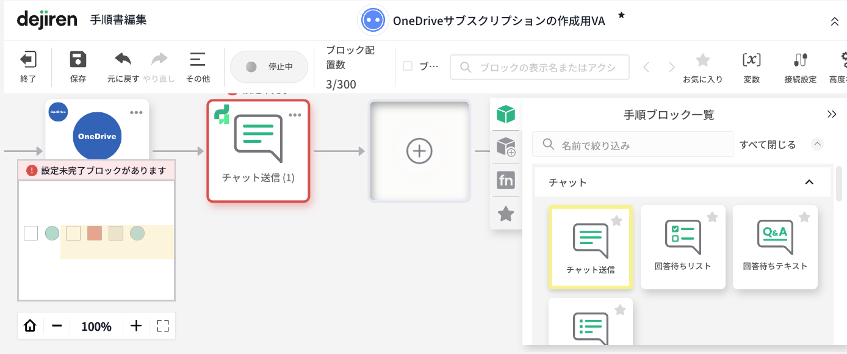Toggle the 停止中 run status switch
The width and height of the screenshot is (847, 354).
click(x=269, y=67)
